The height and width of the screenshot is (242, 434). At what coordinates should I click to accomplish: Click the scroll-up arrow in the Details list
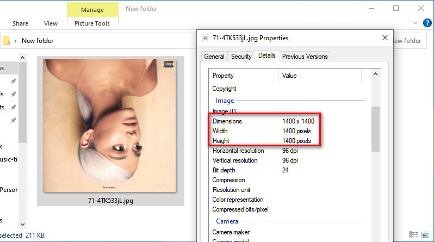coord(375,74)
